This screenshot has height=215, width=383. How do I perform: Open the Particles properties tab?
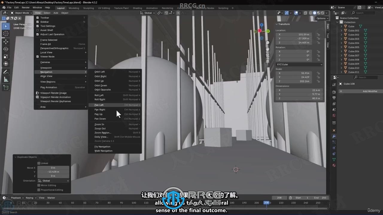(x=334, y=142)
